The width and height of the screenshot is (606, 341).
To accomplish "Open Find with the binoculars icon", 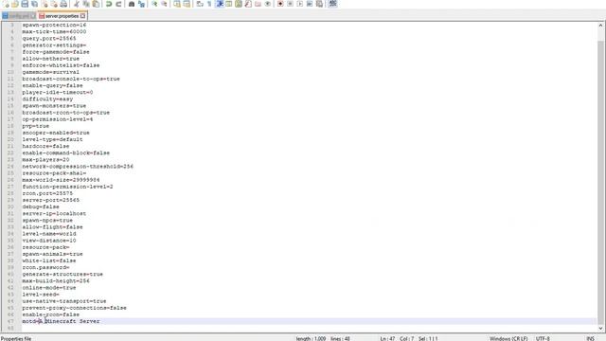I will 132,4.
